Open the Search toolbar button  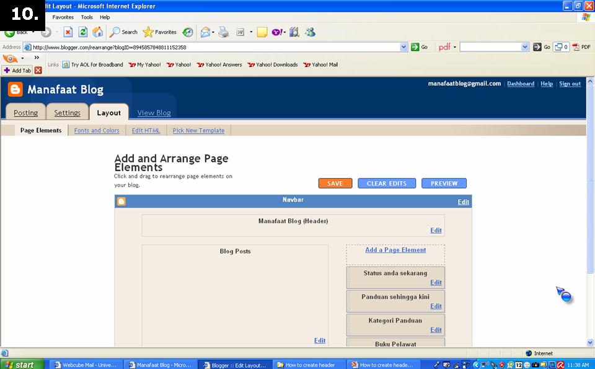[123, 32]
